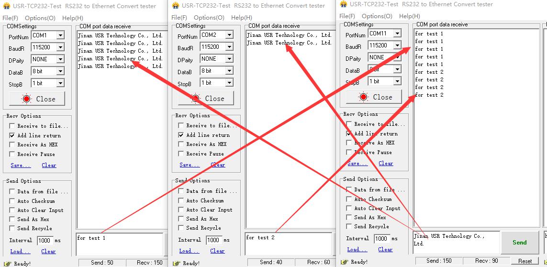
Task: Enable Auto Clear Input in COM2 window
Action: (x=181, y=210)
